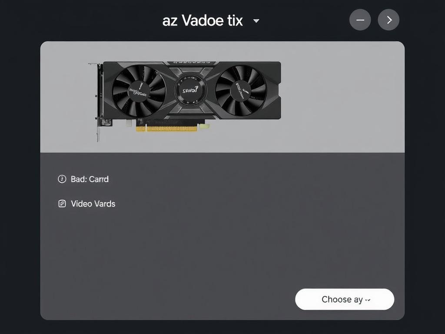Click the empty dark gray details panel
445x334 pixels.
[222, 236]
